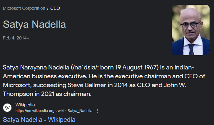Click the 'Feb 4, 2014–' tenure date
The height and width of the screenshot is (125, 214).
click(x=16, y=38)
